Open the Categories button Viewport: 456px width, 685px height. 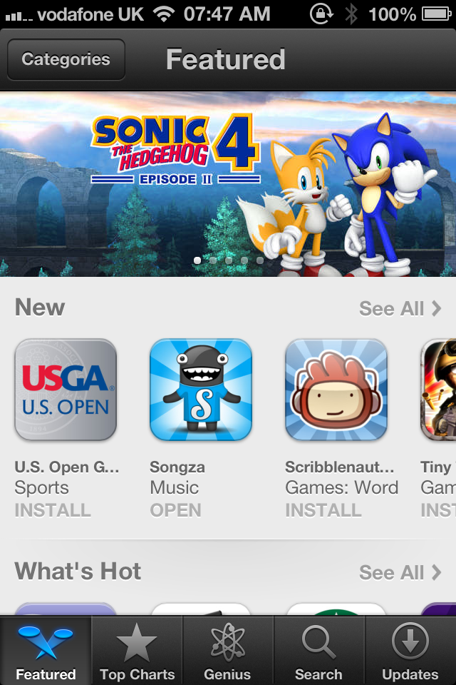click(x=66, y=59)
